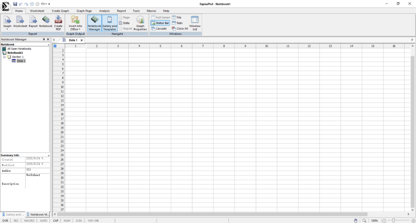The width and height of the screenshot is (416, 223).
Task: Collapse the Section 1 tree node
Action: [5, 57]
